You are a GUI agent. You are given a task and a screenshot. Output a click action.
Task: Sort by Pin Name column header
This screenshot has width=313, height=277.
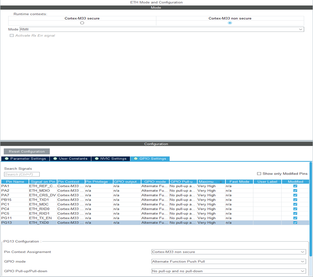[x=15, y=182]
